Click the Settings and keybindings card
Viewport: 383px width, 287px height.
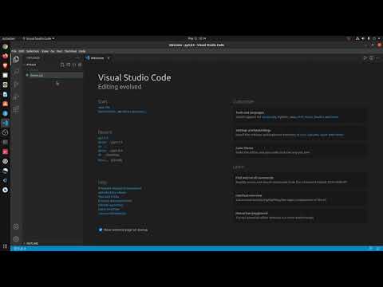pyautogui.click(x=300, y=132)
